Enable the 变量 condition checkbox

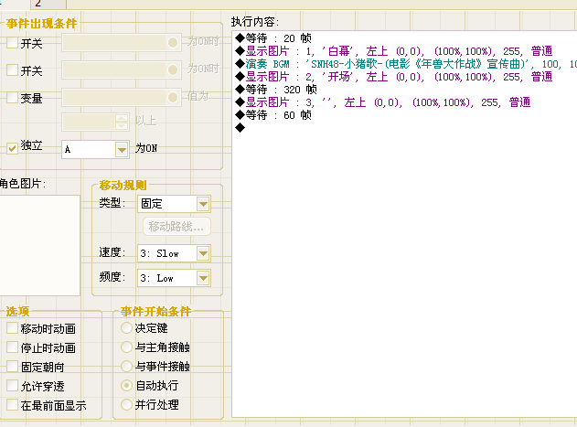12,97
